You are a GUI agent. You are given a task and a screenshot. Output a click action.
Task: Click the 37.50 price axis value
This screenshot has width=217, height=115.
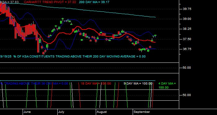187,39
